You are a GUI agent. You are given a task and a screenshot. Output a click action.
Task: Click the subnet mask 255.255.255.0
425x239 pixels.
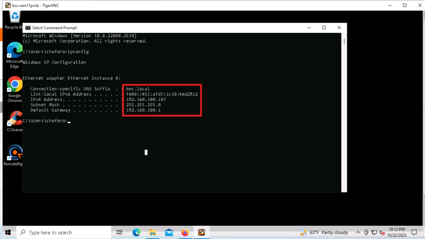[x=143, y=105]
